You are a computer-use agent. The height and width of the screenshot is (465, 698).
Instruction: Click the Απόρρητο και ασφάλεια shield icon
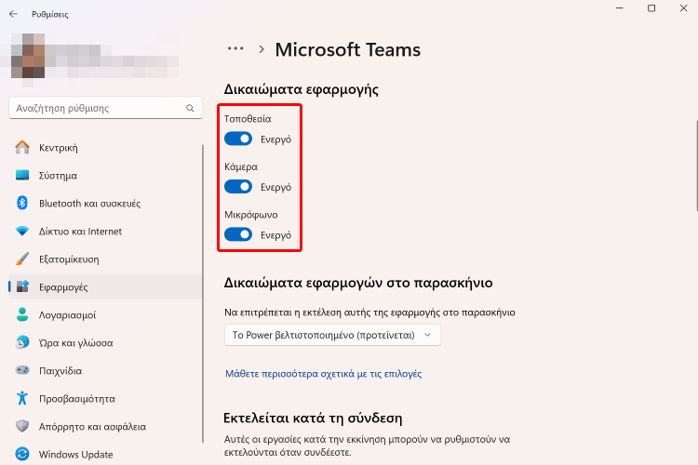pos(22,426)
